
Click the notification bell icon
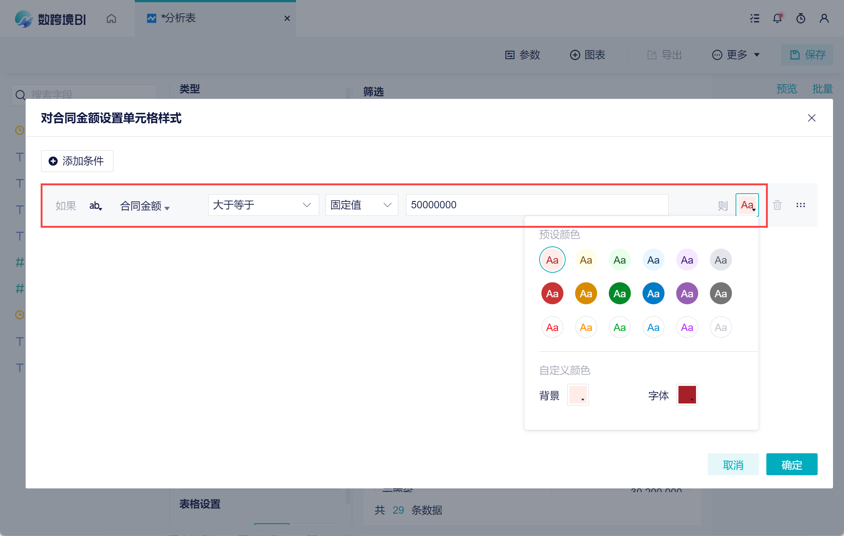(777, 18)
